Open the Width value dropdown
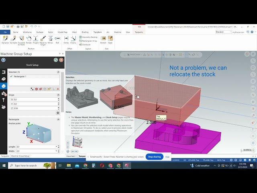The image size is (257, 193). pyautogui.click(x=56, y=151)
